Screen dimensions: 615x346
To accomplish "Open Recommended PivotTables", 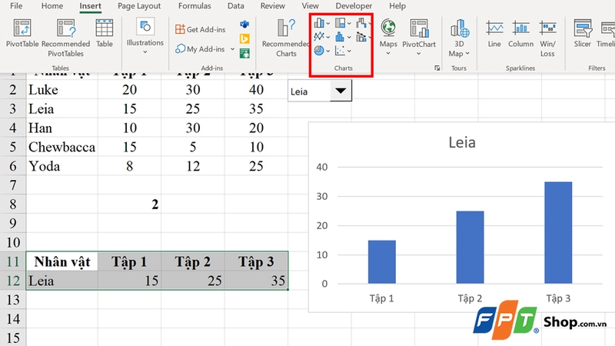I will point(65,38).
